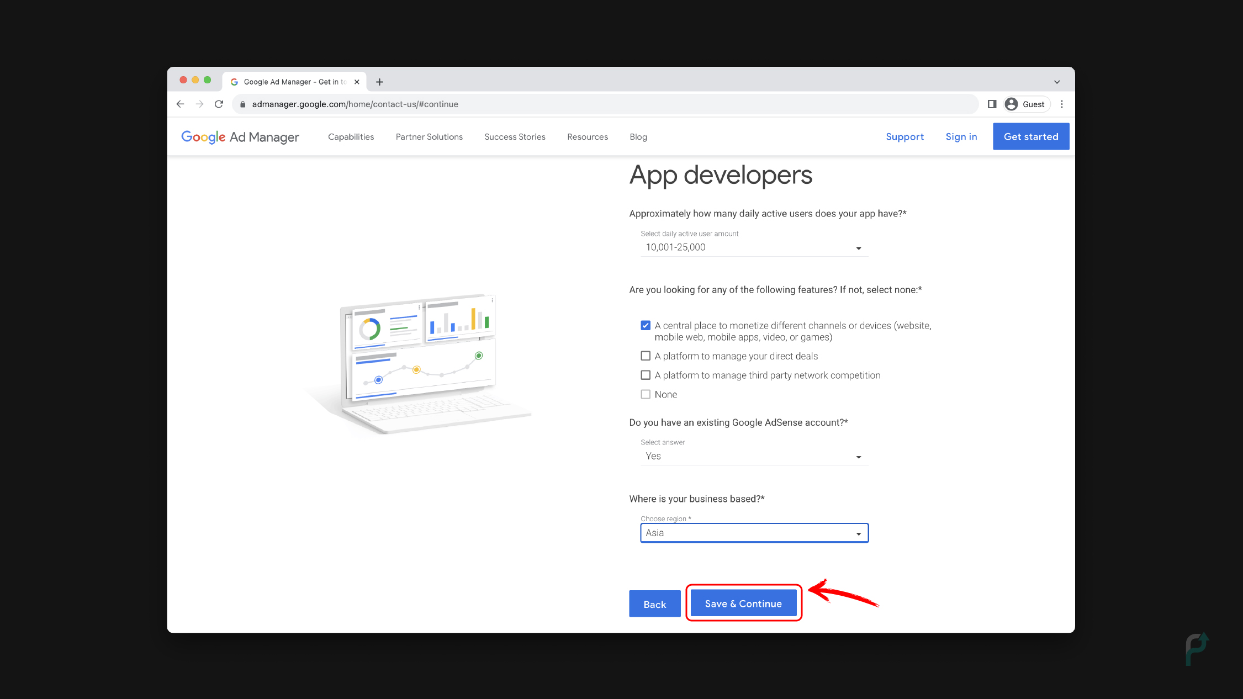Click the browser forward arrow icon

199,104
